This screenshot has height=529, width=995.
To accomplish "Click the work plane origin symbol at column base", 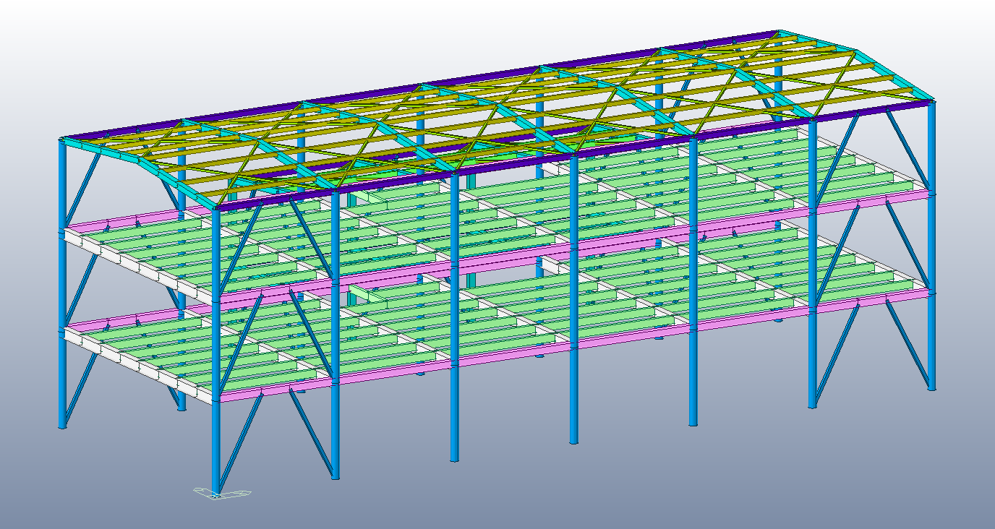I will click(221, 494).
